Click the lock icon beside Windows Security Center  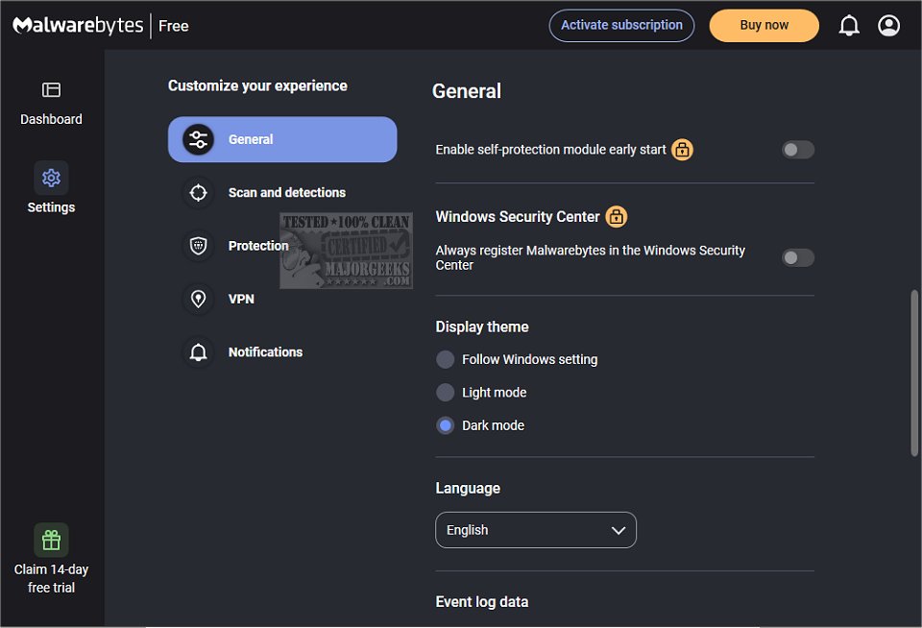click(617, 217)
